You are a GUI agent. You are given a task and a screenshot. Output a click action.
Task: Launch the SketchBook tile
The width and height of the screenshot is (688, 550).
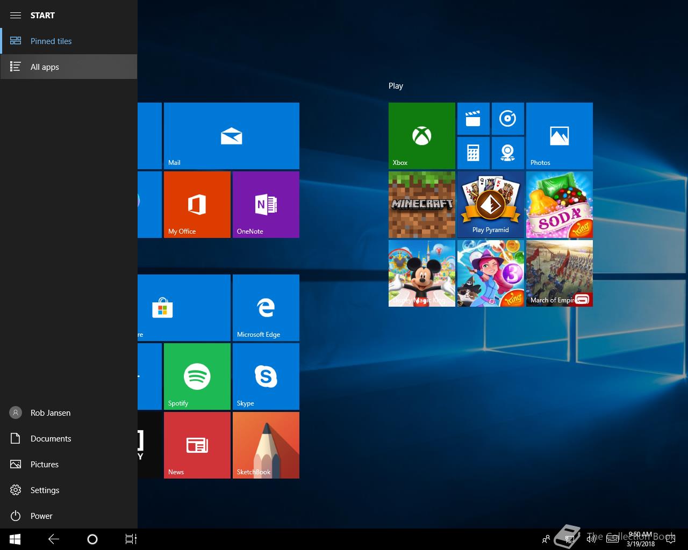[x=266, y=445]
